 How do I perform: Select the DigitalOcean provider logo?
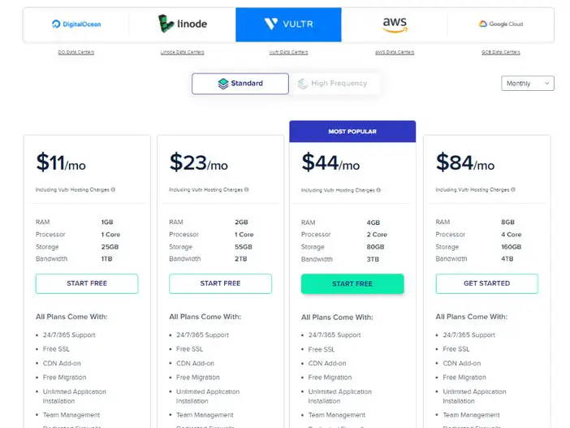pos(76,24)
